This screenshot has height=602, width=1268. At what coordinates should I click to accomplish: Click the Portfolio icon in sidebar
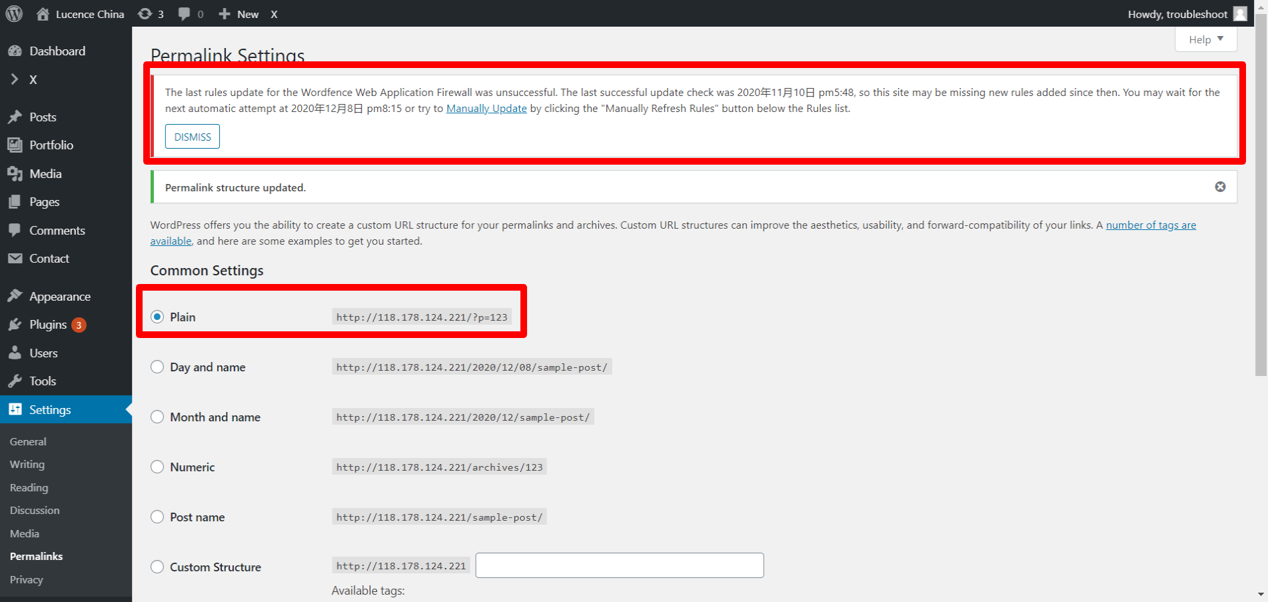coord(15,145)
